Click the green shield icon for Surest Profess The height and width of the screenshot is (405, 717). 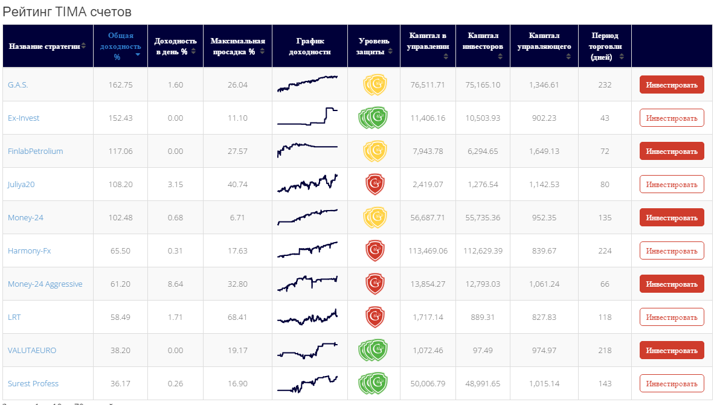click(x=373, y=384)
